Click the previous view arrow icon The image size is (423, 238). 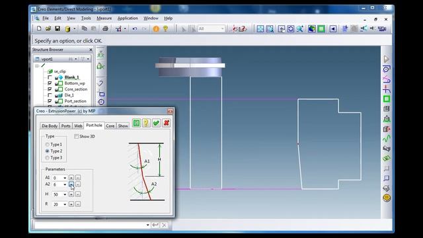click(x=333, y=28)
